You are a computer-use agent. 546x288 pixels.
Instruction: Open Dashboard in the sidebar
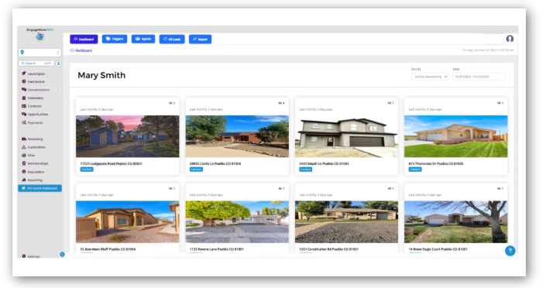point(33,82)
